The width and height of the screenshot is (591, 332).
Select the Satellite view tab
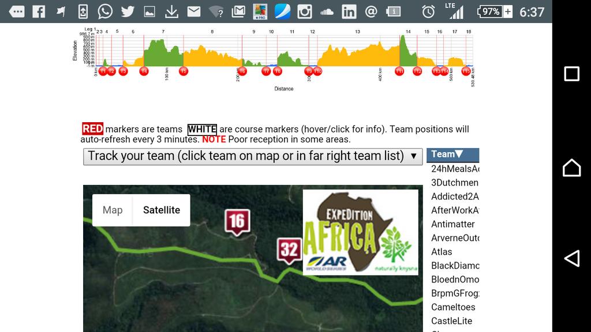(x=161, y=210)
